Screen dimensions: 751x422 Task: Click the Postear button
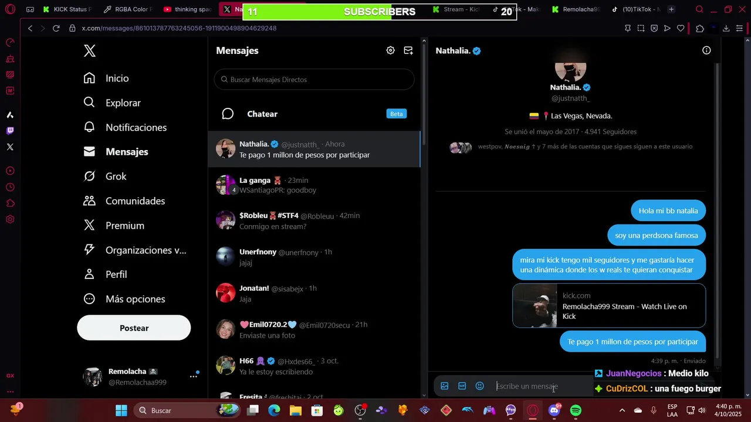coord(134,328)
